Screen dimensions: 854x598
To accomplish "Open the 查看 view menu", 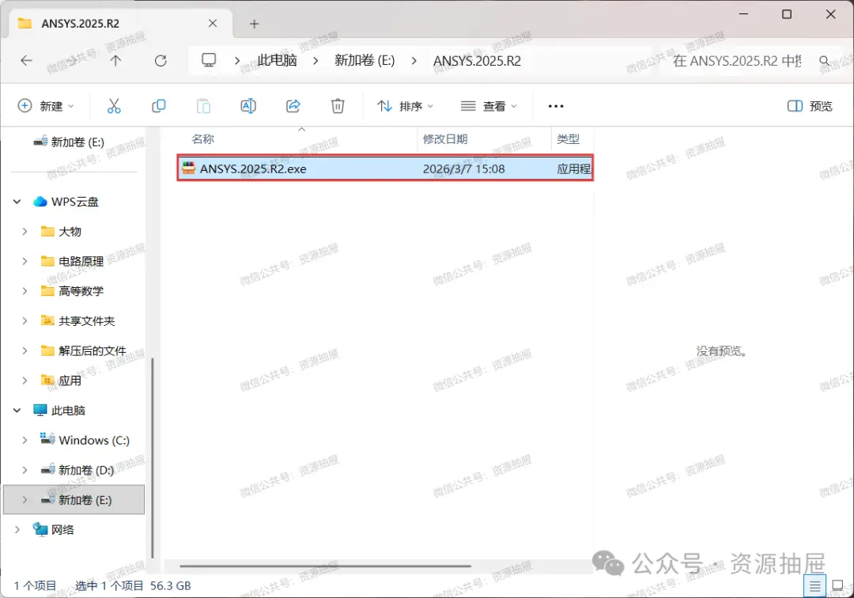I will point(489,106).
